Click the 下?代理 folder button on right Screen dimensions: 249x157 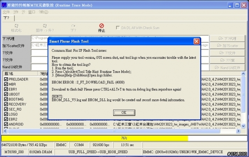(x=227, y=39)
